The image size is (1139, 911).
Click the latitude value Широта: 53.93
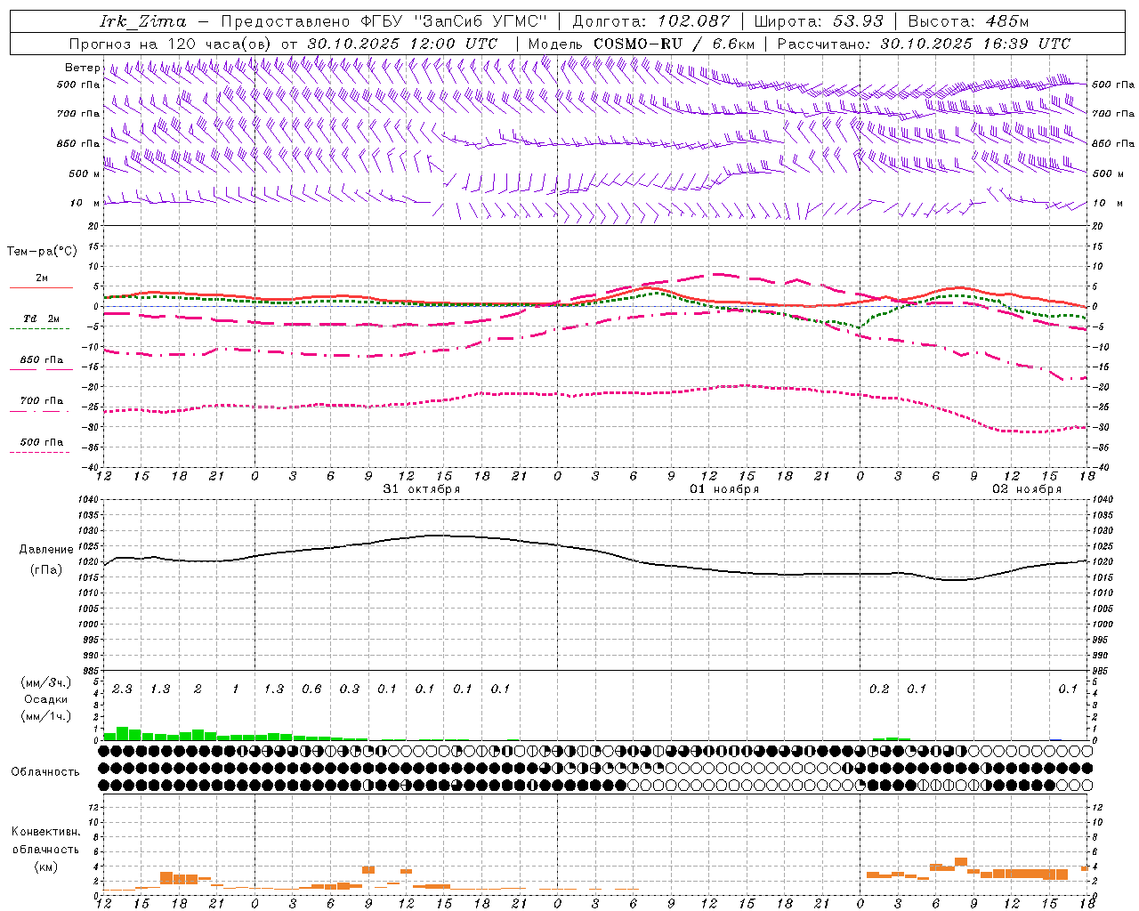tap(820, 21)
